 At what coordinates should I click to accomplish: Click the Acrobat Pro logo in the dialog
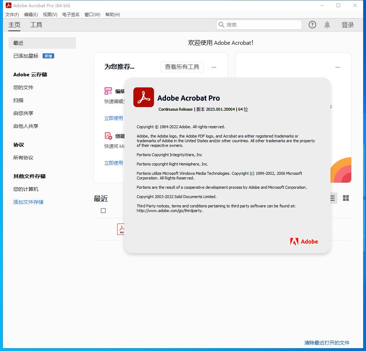pyautogui.click(x=143, y=97)
